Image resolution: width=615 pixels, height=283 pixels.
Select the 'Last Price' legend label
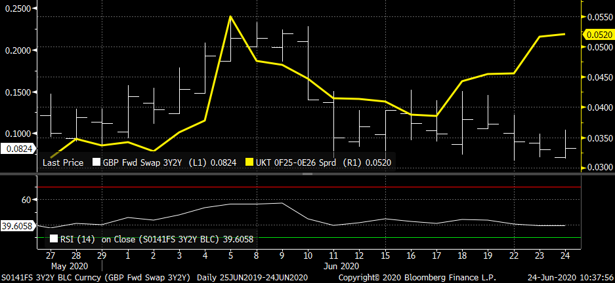[63, 162]
